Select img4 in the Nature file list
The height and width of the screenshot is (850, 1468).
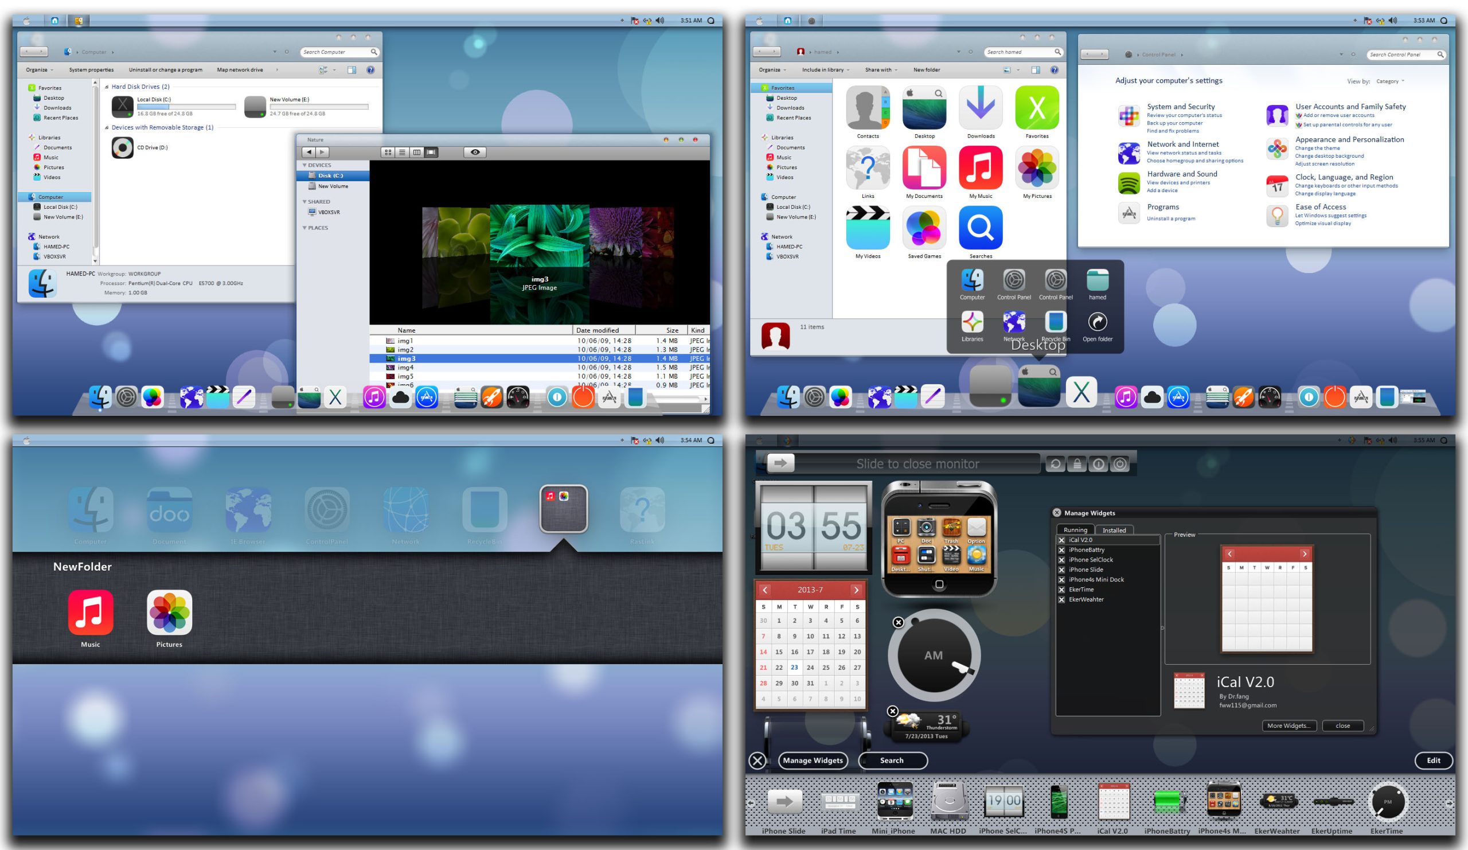tap(405, 368)
